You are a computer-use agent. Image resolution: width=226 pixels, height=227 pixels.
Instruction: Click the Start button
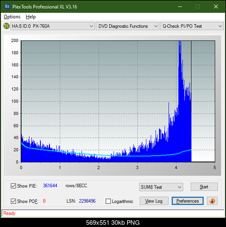coord(204,187)
